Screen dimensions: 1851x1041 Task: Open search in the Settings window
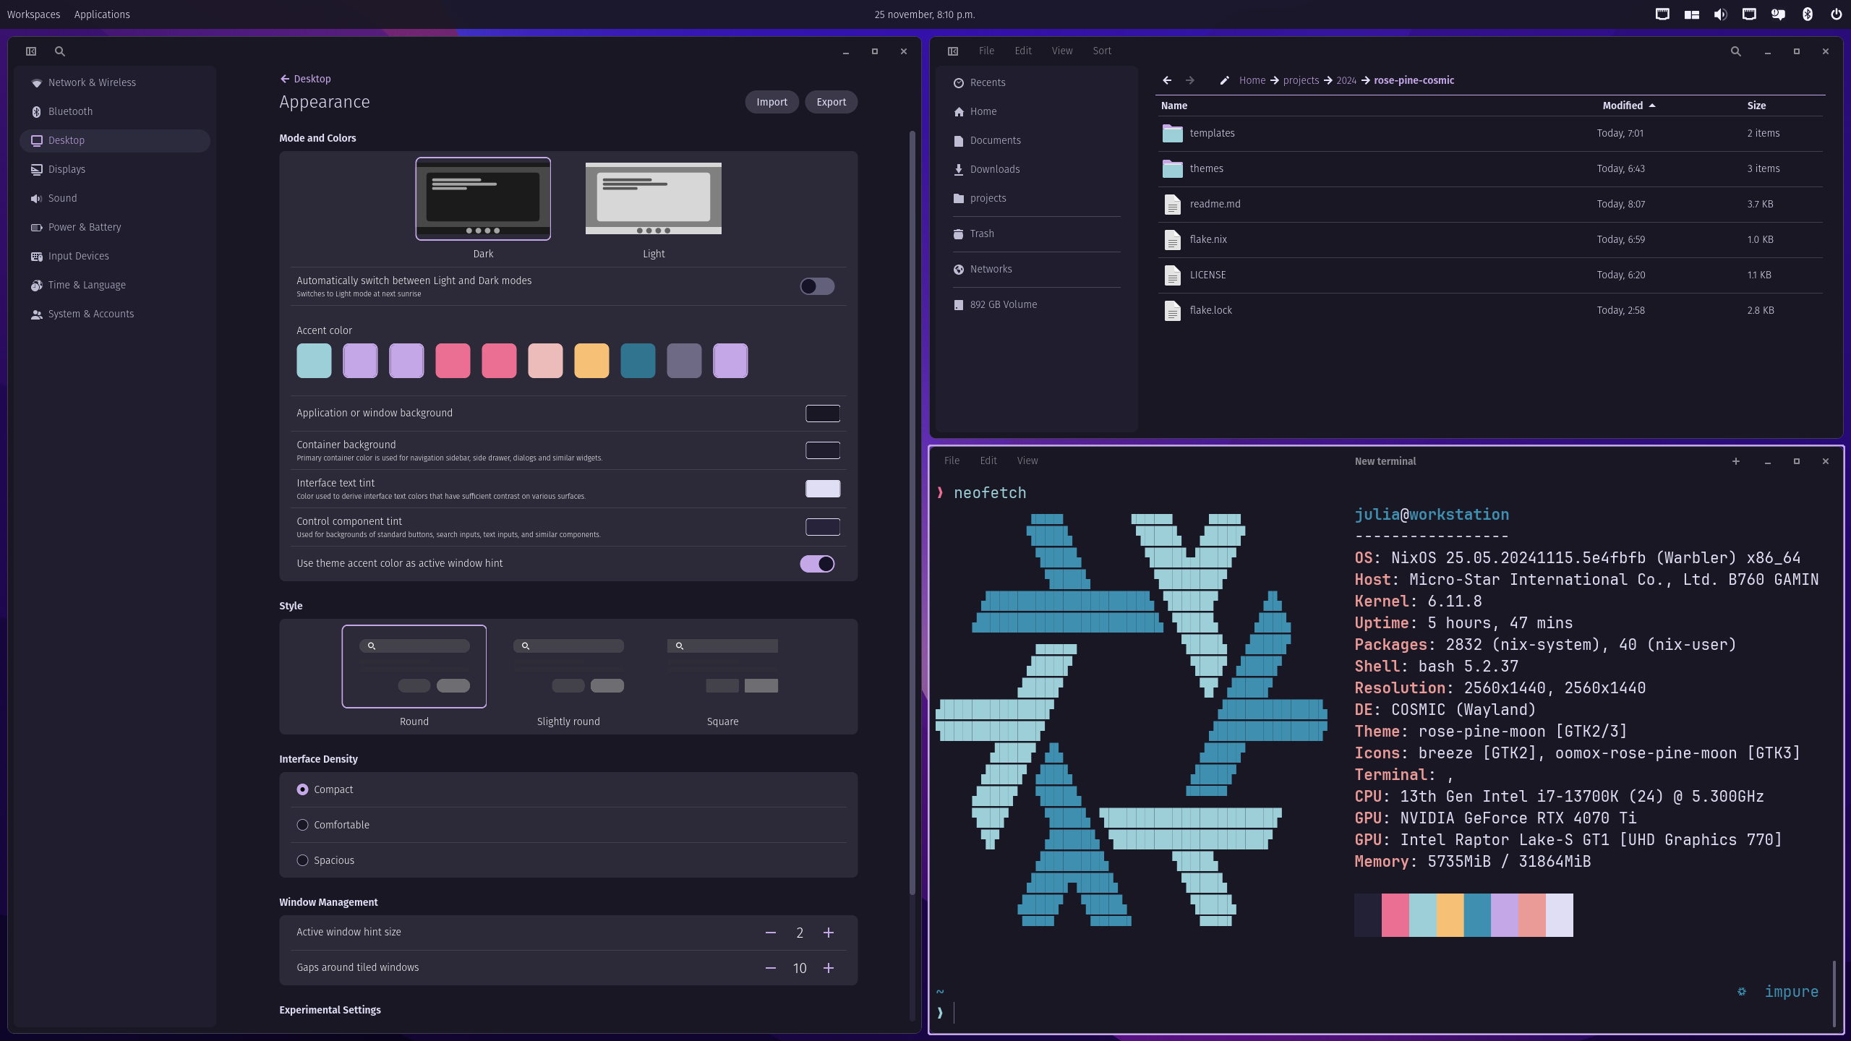[x=60, y=51]
